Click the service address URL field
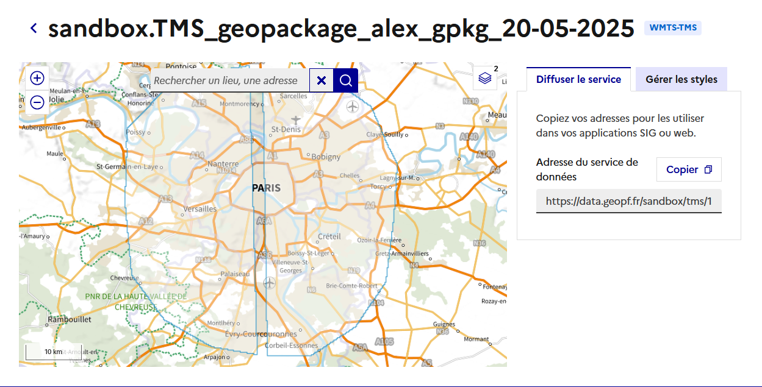Viewport: 762px width, 387px height. point(628,201)
